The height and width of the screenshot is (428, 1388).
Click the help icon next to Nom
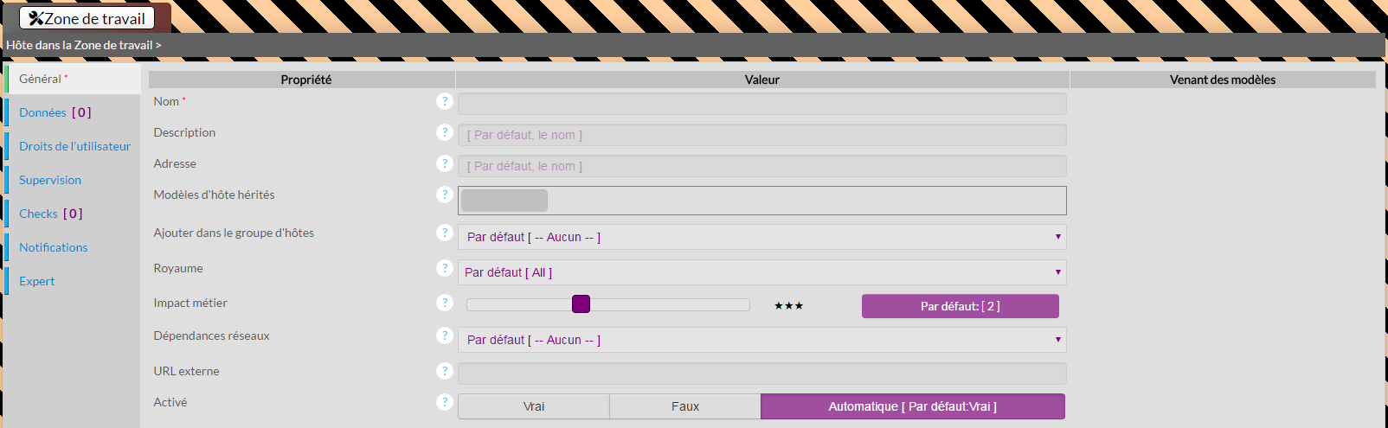point(445,101)
